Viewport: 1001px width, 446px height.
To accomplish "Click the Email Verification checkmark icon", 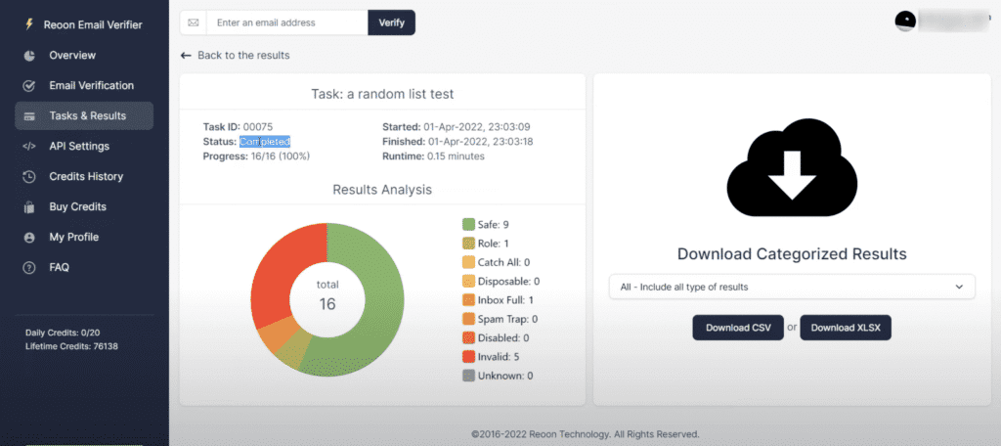I will tap(29, 85).
